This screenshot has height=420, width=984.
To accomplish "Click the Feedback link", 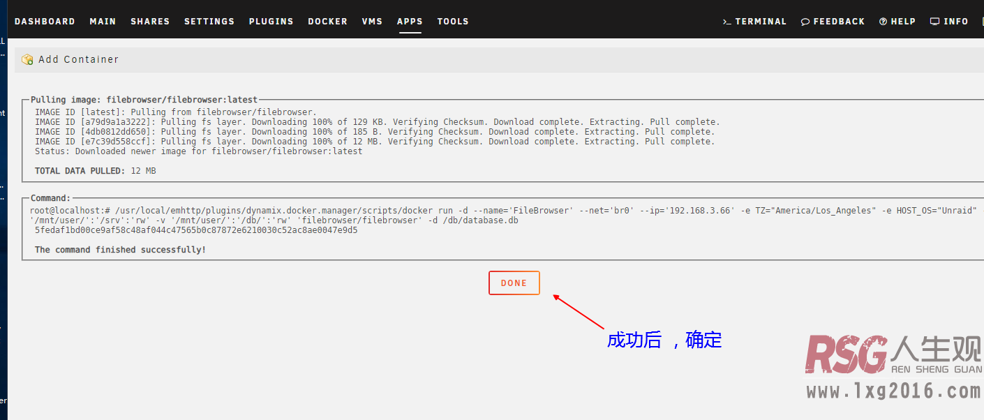I will coord(833,22).
